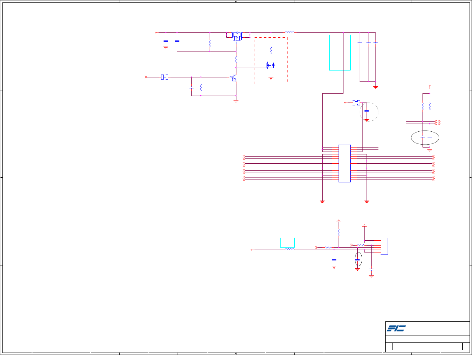Image resolution: width=472 pixels, height=355 pixels.
Task: Click power port circle at bottom rail's left end
Action: 252,250
